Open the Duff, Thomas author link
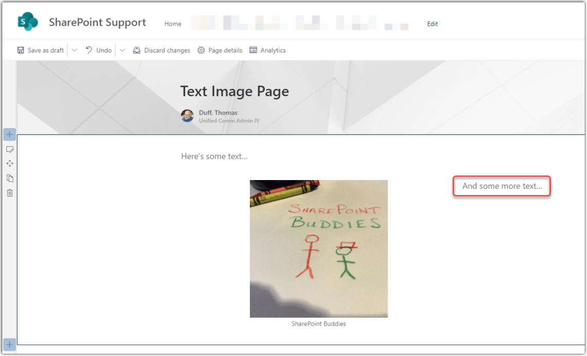This screenshot has width=587, height=356. pos(219,113)
